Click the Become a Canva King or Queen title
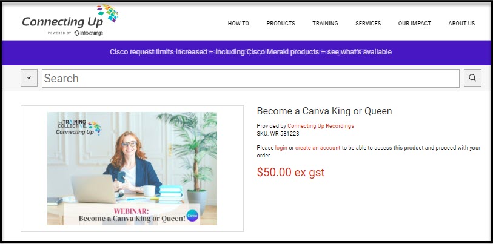 click(324, 111)
